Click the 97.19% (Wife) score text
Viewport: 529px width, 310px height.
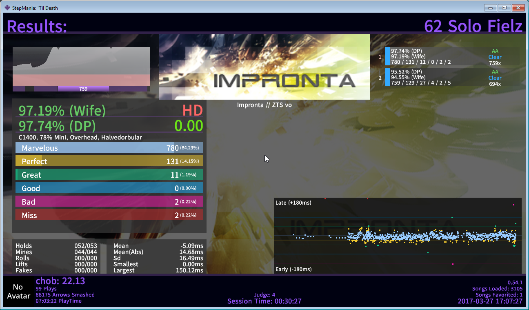[62, 111]
